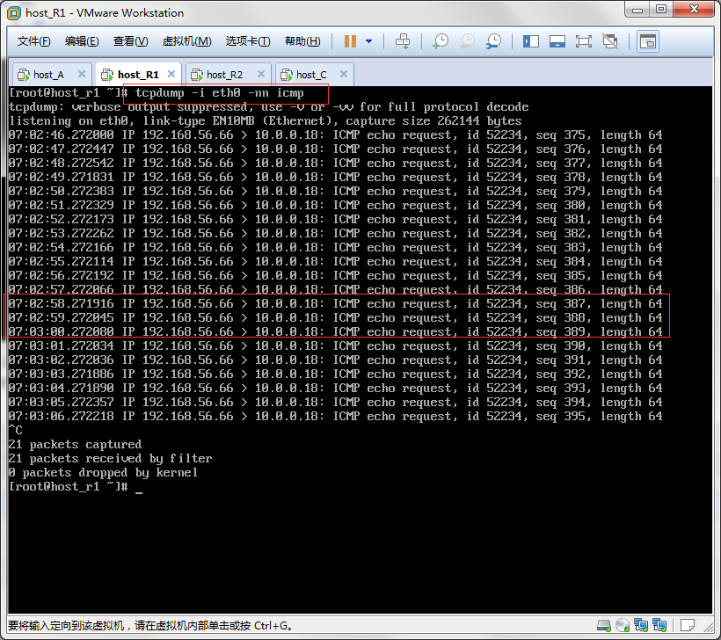Open the power options dropdown arrow

pos(368,41)
